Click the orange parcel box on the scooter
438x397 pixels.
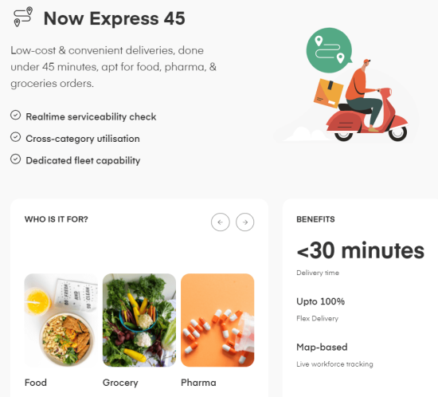328,93
